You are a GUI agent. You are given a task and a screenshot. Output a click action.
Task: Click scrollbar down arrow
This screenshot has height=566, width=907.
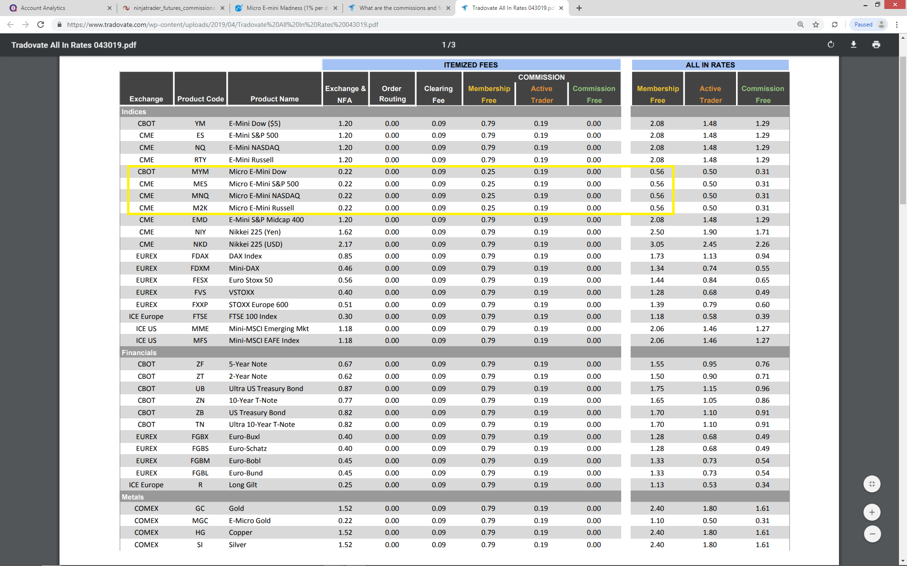tap(903, 561)
